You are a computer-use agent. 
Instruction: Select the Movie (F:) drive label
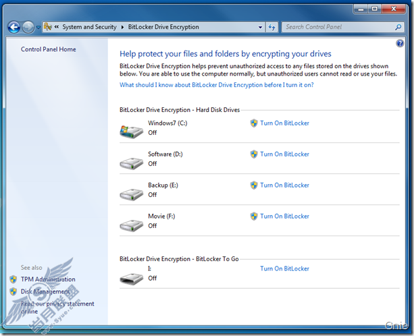coord(161,217)
